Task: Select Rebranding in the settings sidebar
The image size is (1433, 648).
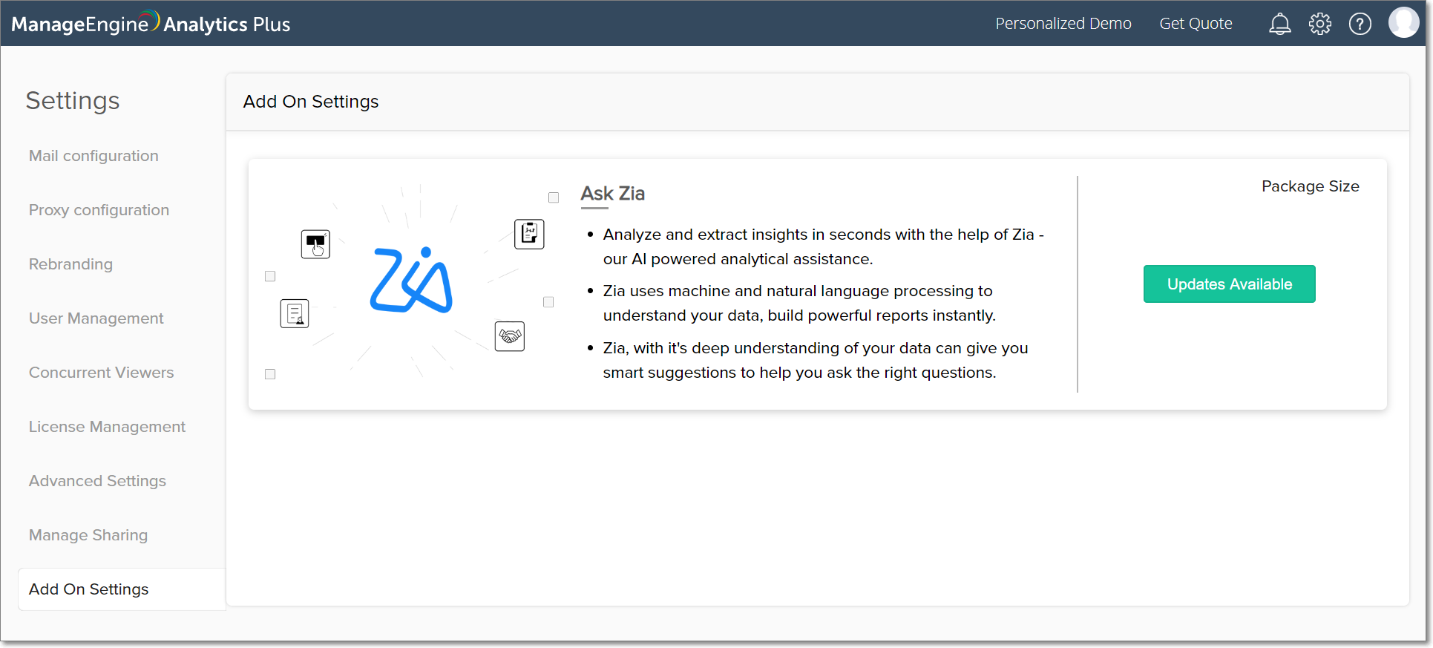Action: (70, 264)
